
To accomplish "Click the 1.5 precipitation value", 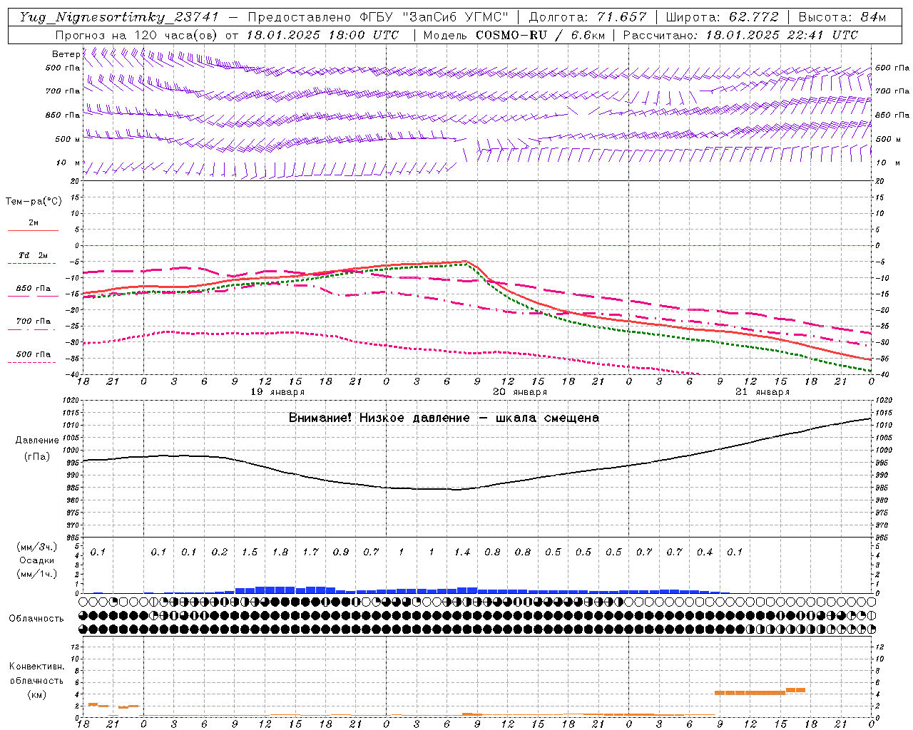I will click(x=250, y=552).
